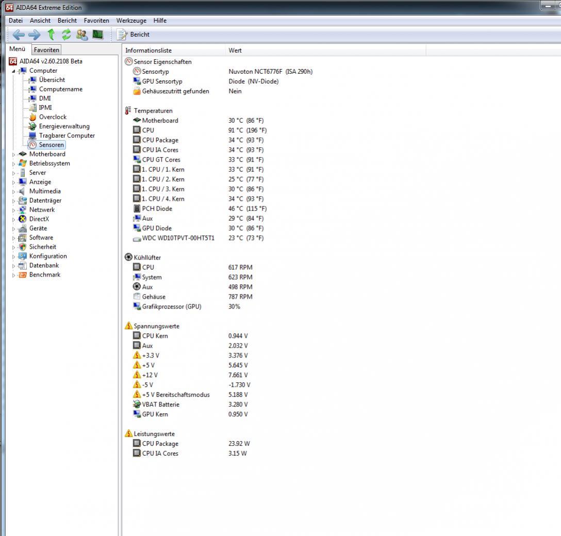The width and height of the screenshot is (561, 536).
Task: Select the Gehäusezutritt gefunden lock icon
Action: pyautogui.click(x=137, y=91)
